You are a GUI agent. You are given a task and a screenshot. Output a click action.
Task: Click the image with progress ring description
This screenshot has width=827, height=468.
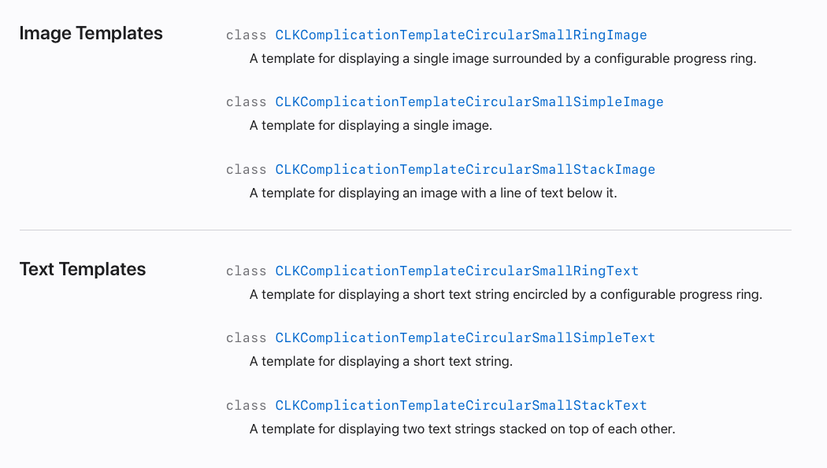503,58
